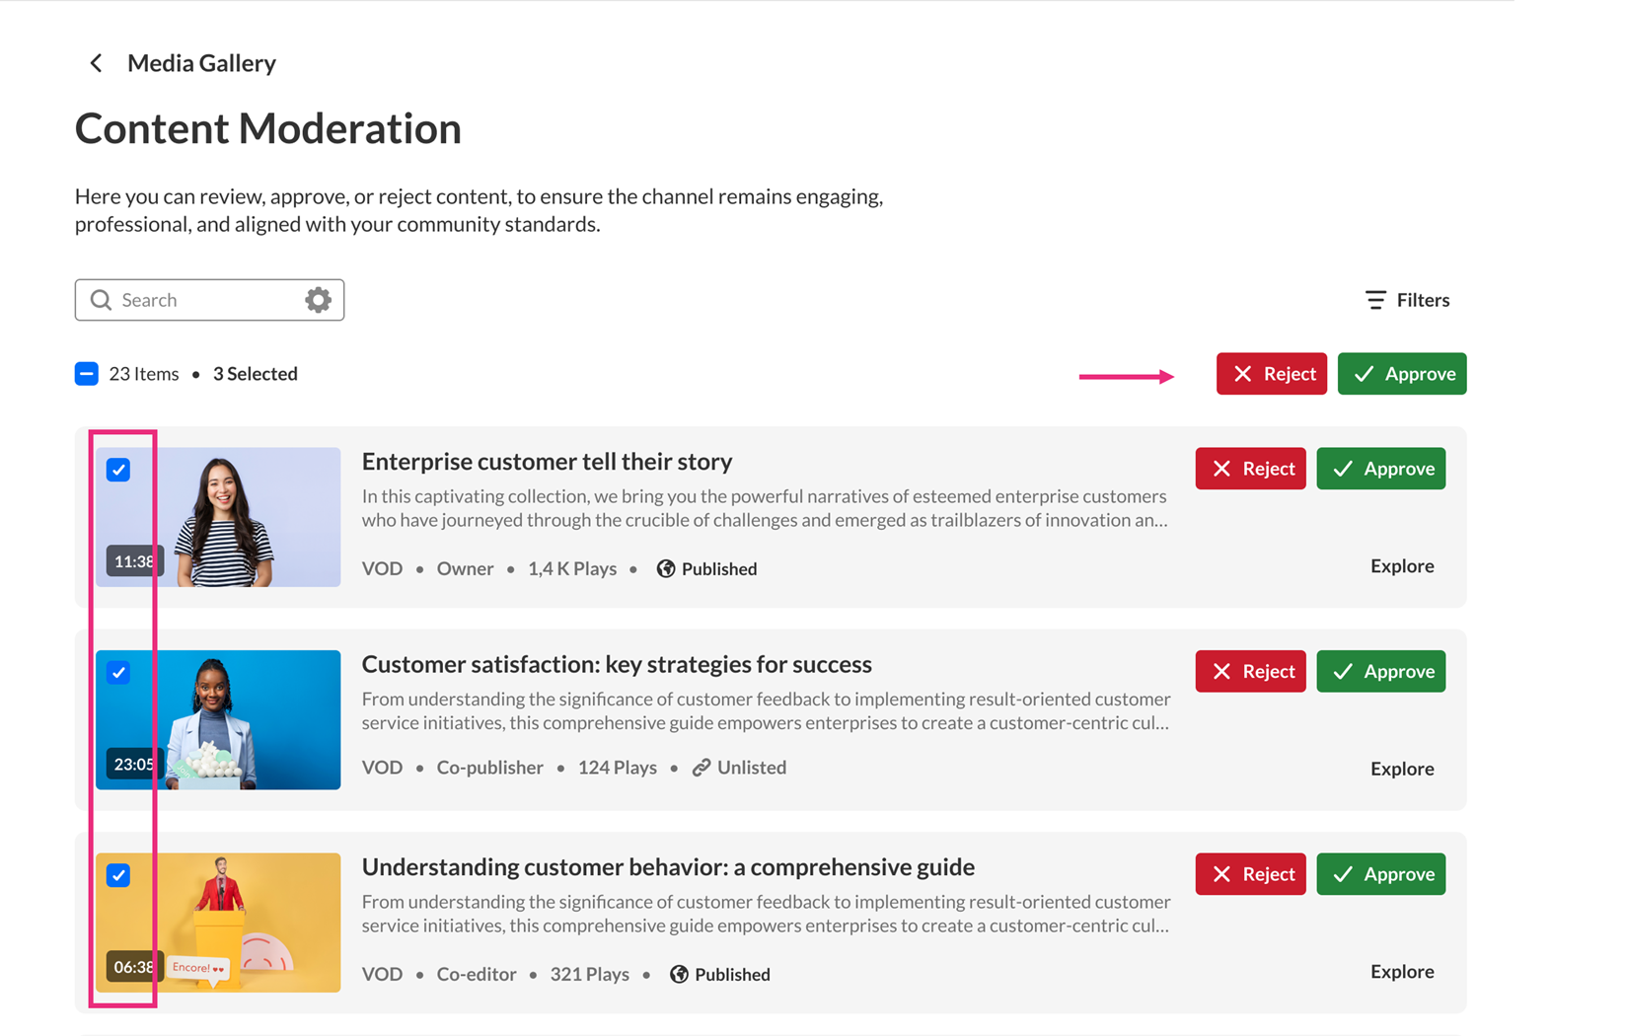
Task: Click the bulk Reject button
Action: click(x=1271, y=374)
